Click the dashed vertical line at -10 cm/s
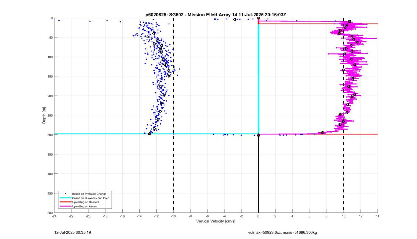 coord(173,115)
